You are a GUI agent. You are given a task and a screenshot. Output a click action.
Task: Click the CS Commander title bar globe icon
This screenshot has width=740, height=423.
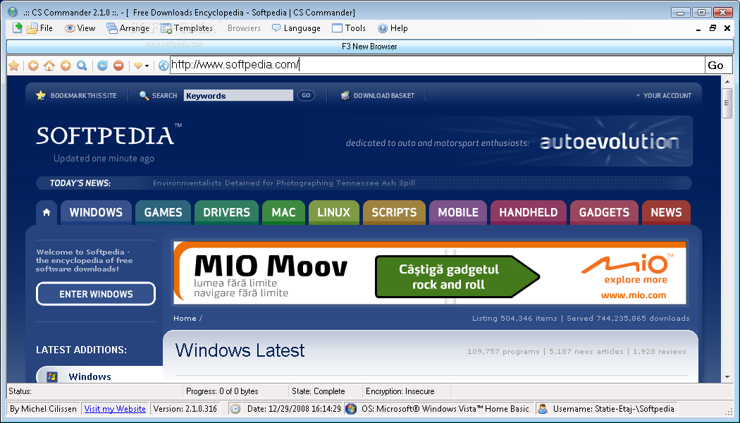click(13, 12)
